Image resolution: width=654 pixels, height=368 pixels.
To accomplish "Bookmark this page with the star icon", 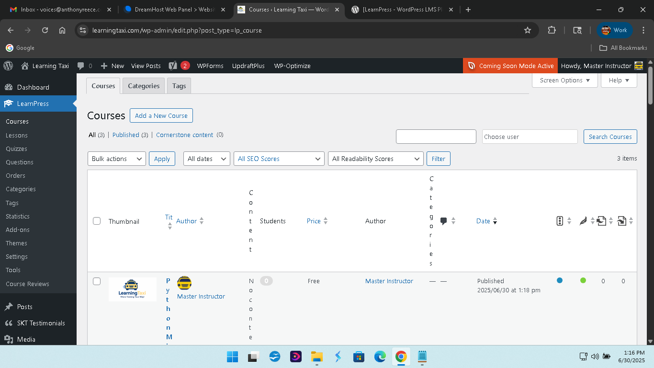I will (x=528, y=30).
